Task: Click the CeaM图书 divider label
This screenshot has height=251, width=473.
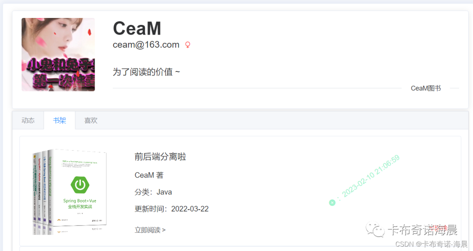Action: tap(426, 88)
